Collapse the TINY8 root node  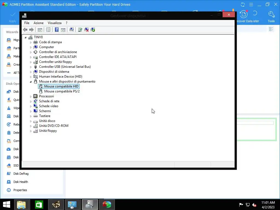pyautogui.click(x=25, y=37)
